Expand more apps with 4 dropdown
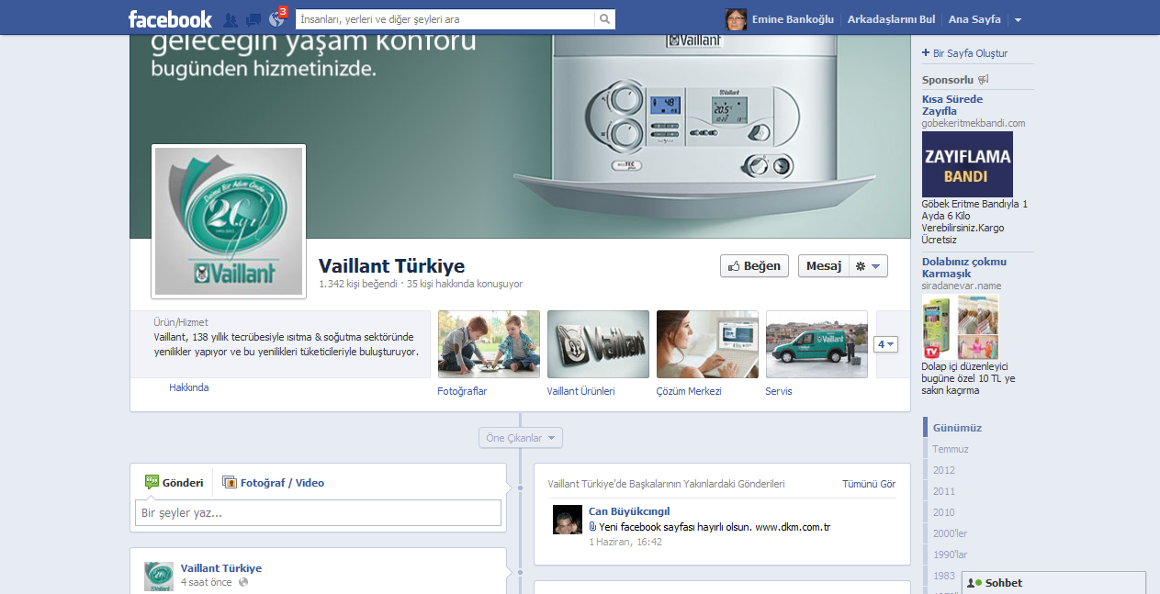 click(x=885, y=344)
